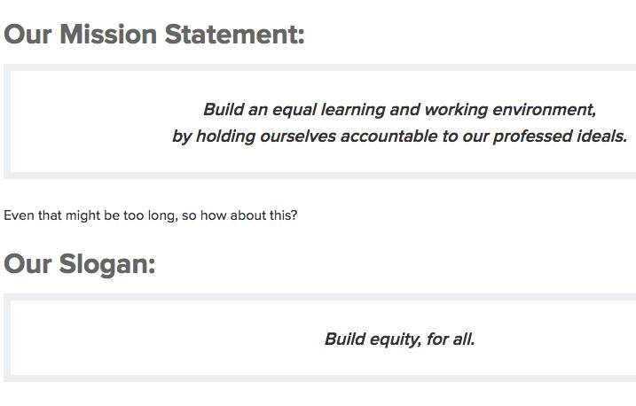
Task: Click the word "ourselves" in the mission quote
Action: click(x=298, y=137)
